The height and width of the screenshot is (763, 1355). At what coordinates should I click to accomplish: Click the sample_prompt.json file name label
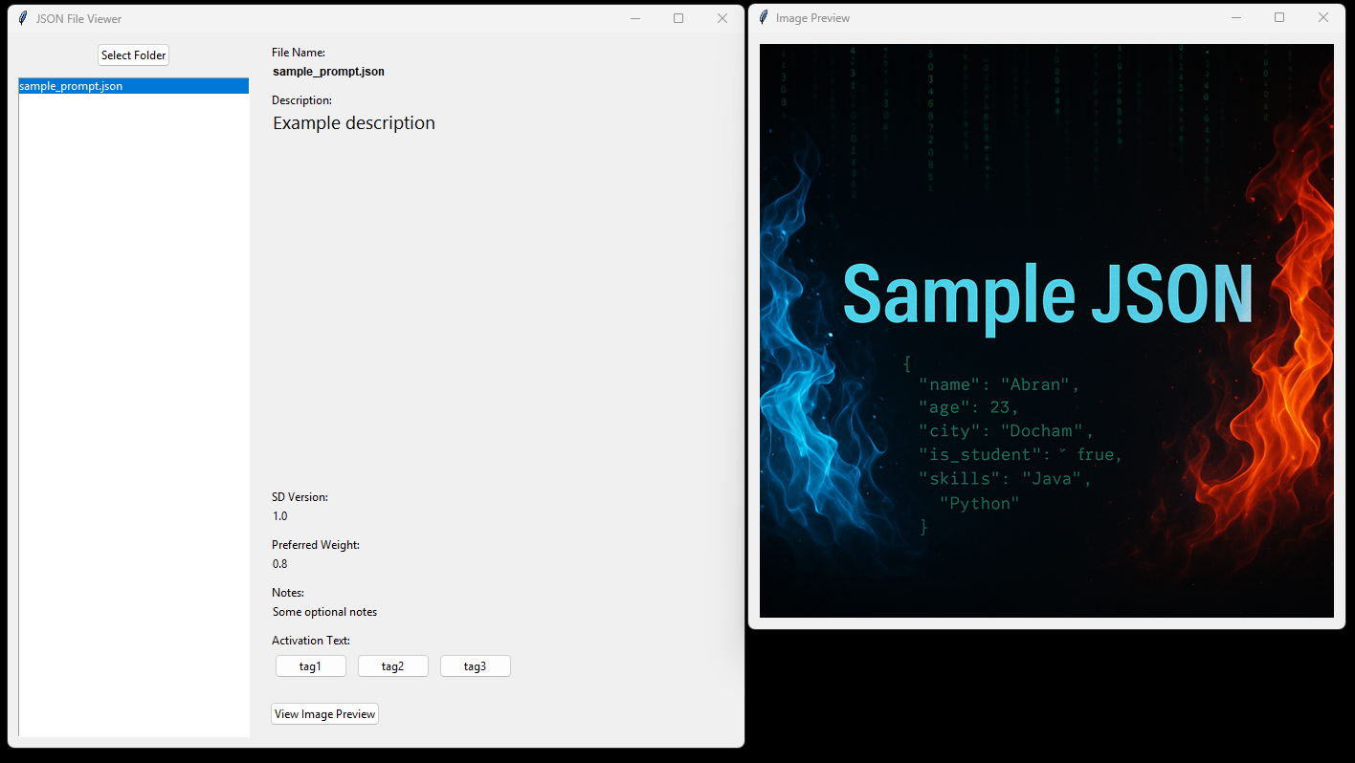pos(328,71)
